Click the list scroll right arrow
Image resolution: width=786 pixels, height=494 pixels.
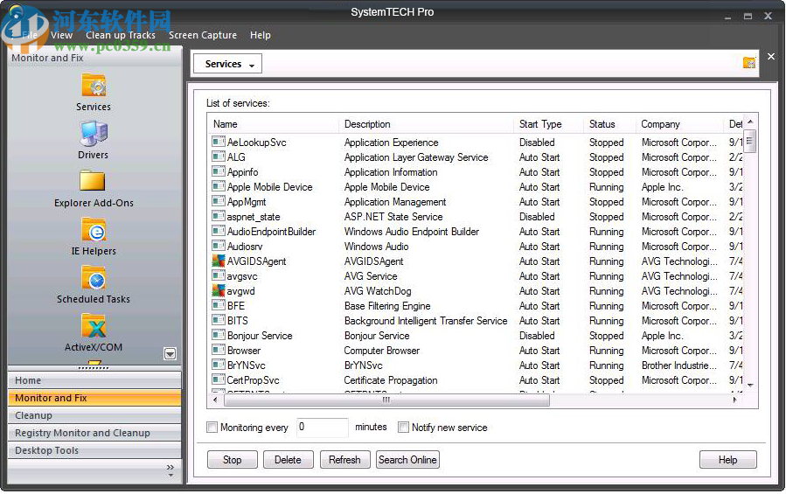[x=734, y=400]
